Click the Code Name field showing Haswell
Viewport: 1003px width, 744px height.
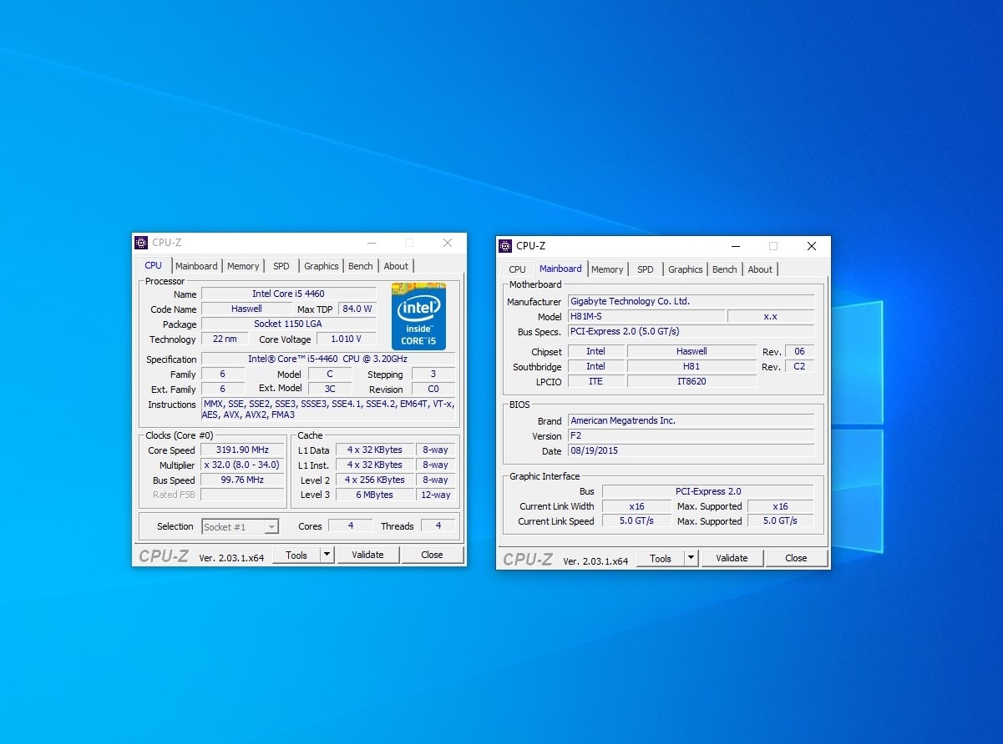tap(246, 309)
